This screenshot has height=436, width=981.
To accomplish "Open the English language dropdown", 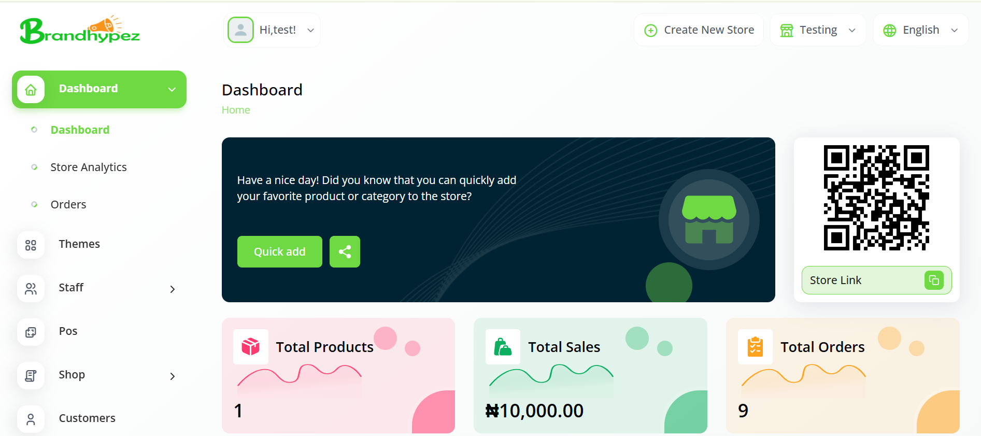I will click(955, 30).
